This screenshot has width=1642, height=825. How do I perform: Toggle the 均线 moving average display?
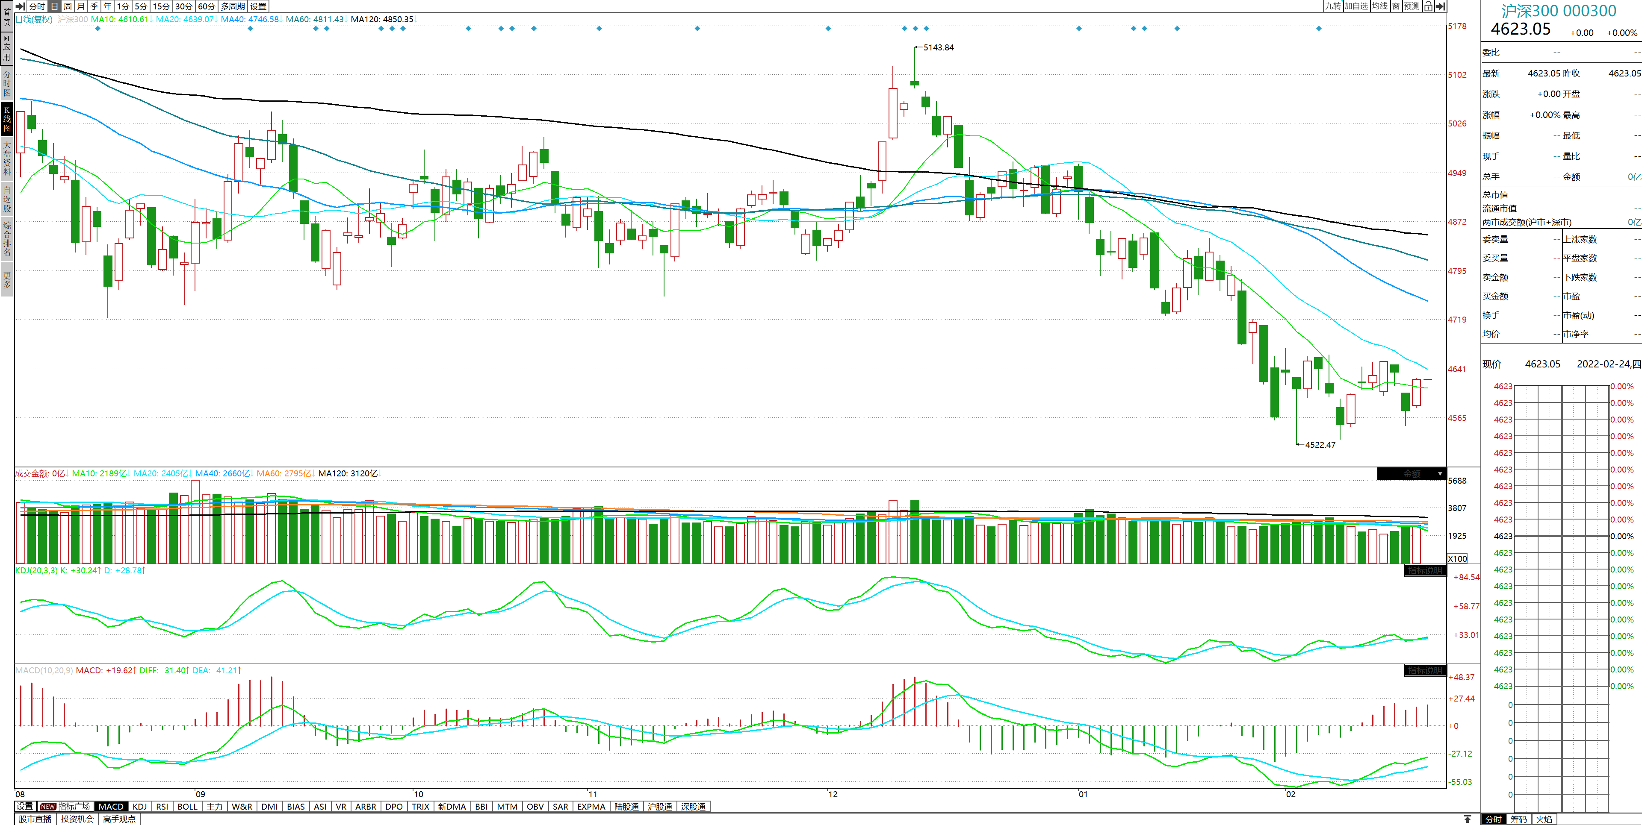pyautogui.click(x=1380, y=6)
